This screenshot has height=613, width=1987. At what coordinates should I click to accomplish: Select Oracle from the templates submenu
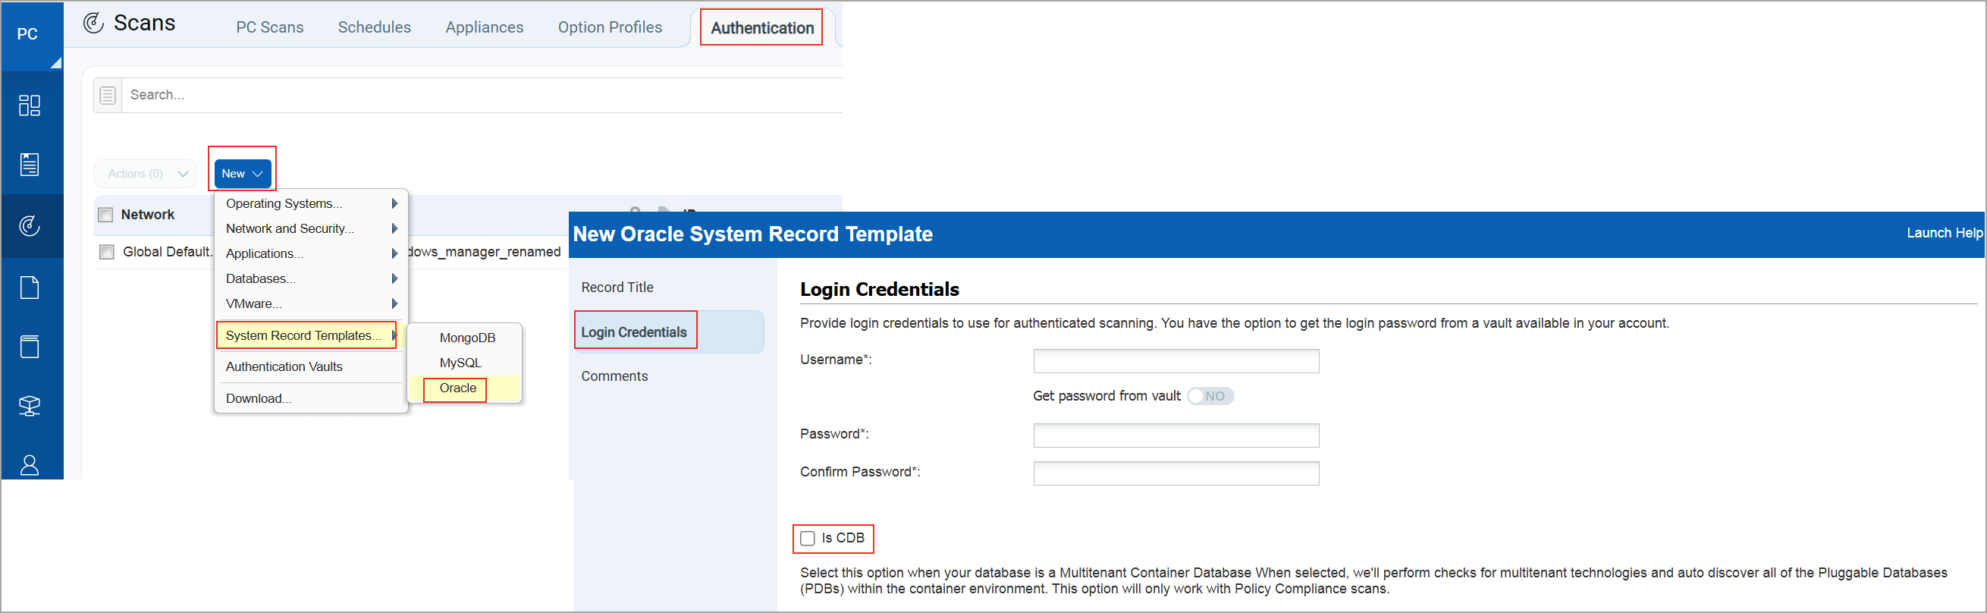pyautogui.click(x=457, y=388)
